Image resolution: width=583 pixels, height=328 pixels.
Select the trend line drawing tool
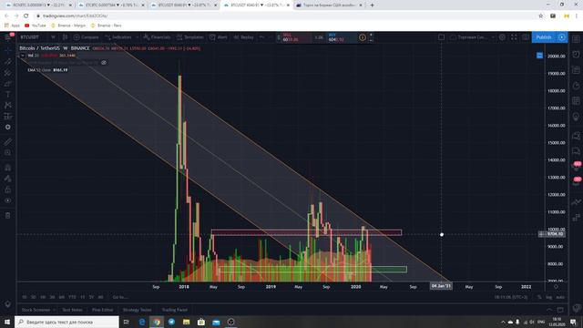tap(8, 62)
